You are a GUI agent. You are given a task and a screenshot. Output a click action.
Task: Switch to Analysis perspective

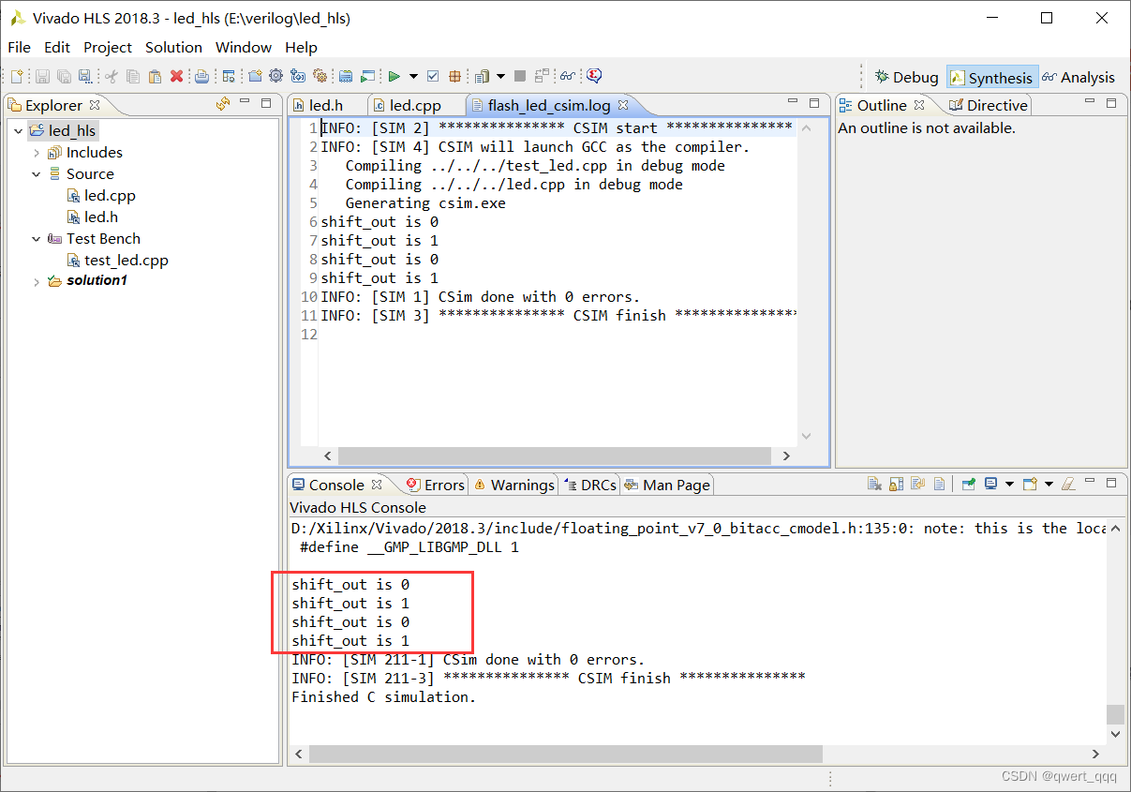tap(1079, 77)
